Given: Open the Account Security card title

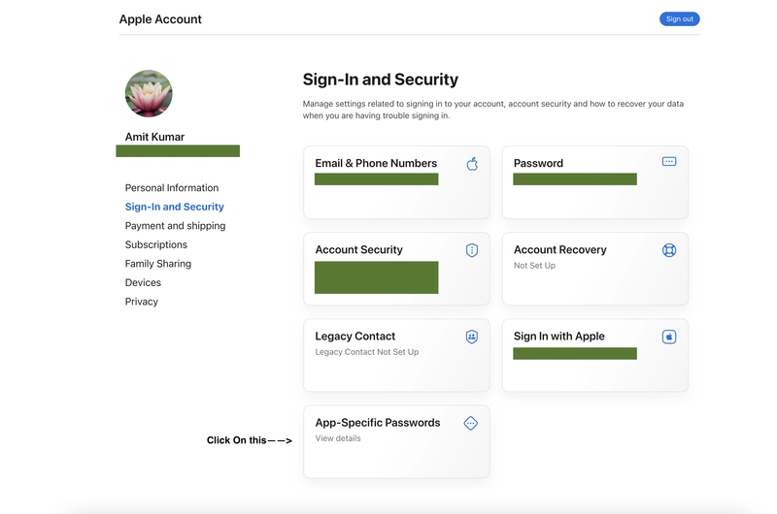Looking at the screenshot, I should click(358, 250).
